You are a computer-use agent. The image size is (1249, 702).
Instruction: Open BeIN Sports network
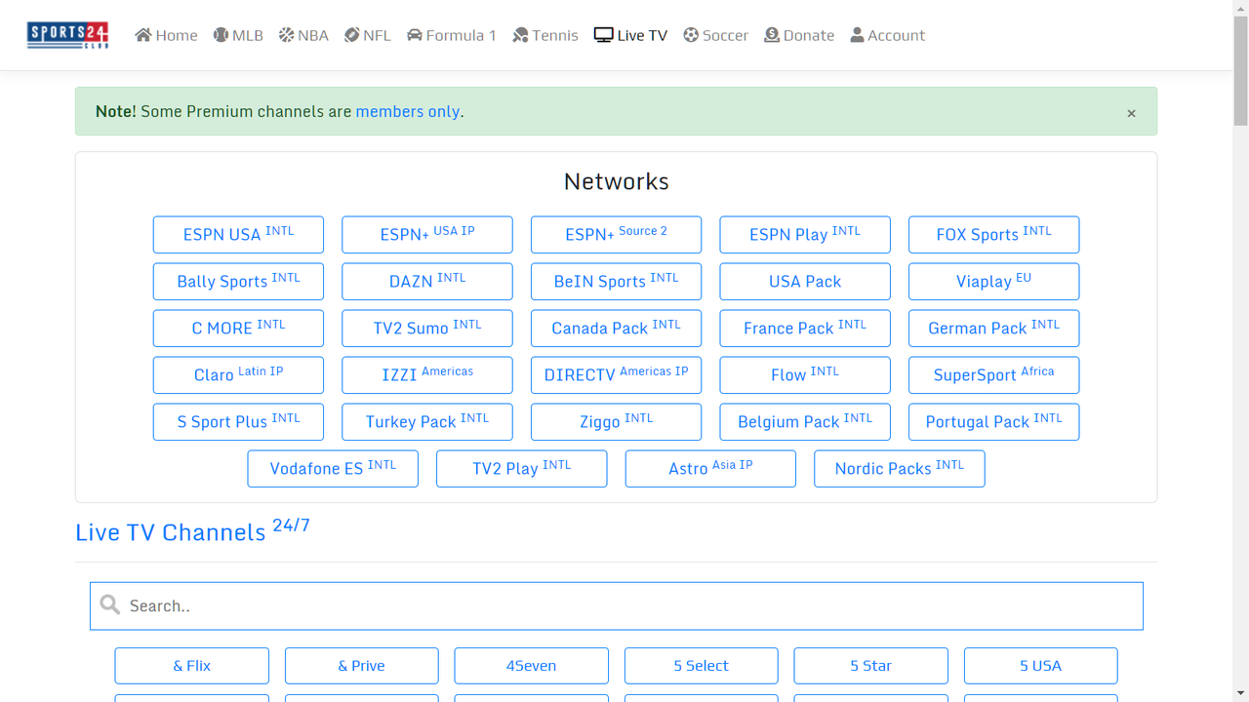616,282
